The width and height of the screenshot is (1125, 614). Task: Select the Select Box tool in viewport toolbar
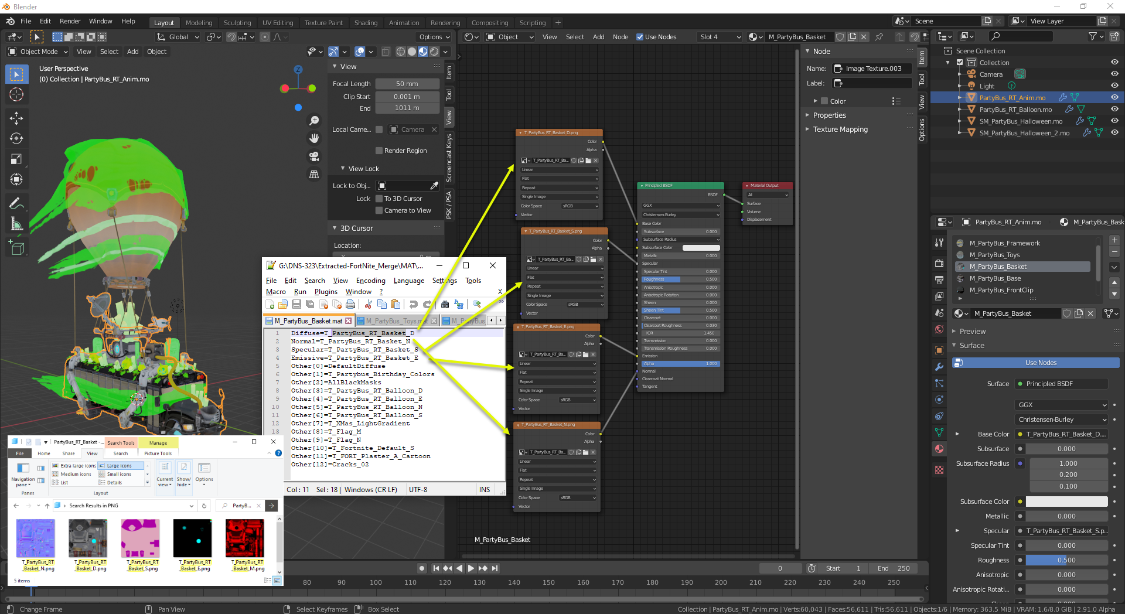coord(16,74)
